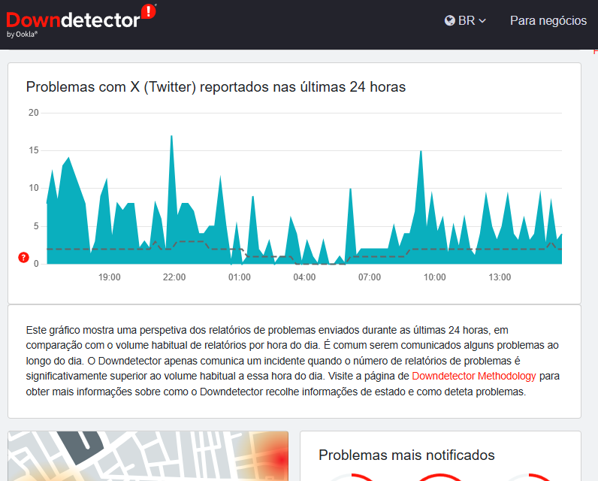
Task: Click the 13:00 time axis label
Action: [500, 277]
